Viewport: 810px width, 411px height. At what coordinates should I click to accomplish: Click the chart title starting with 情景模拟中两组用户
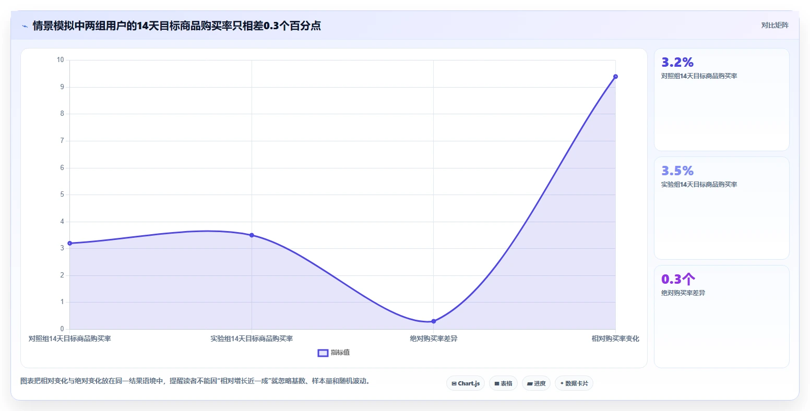click(x=177, y=26)
